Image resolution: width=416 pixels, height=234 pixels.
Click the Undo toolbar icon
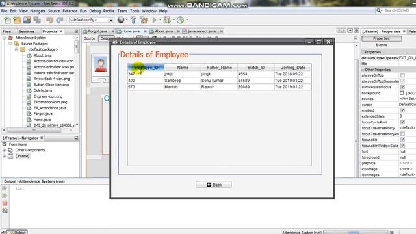49,20
